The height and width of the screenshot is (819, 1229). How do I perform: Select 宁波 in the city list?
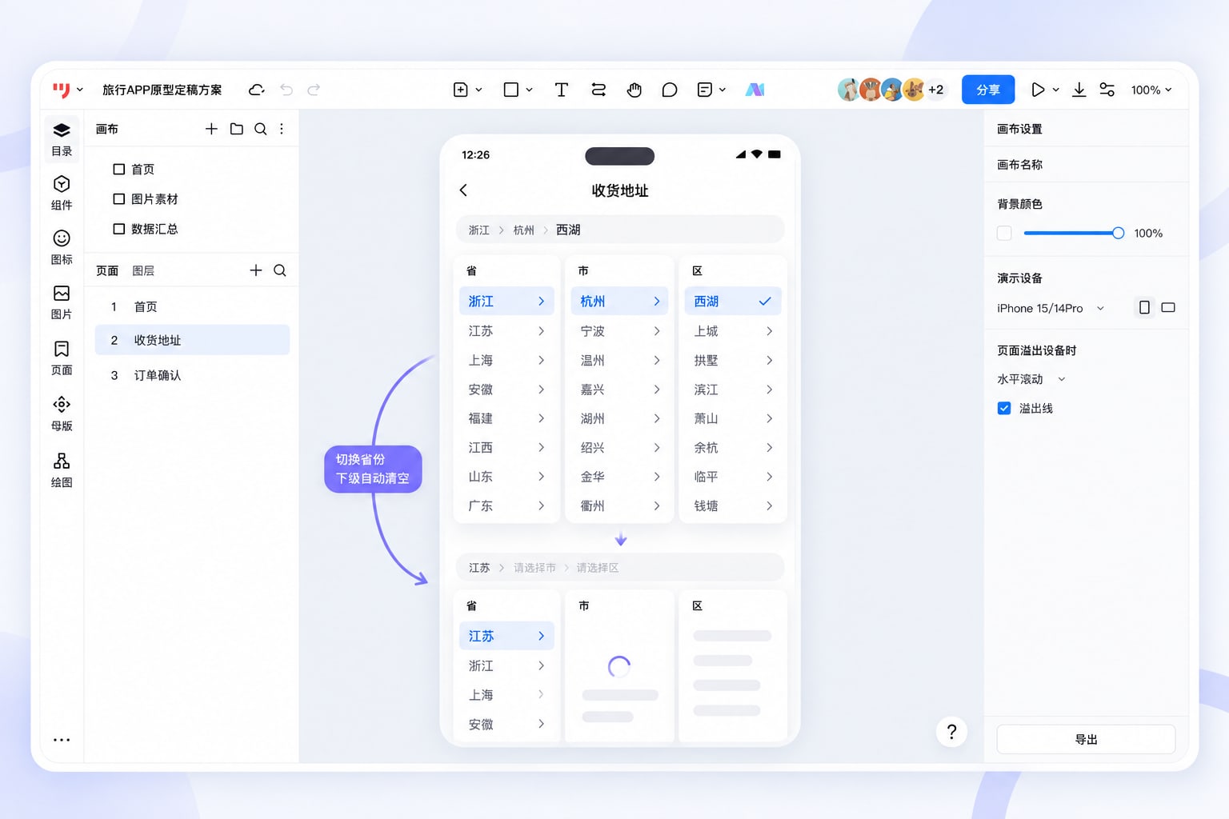tap(621, 331)
